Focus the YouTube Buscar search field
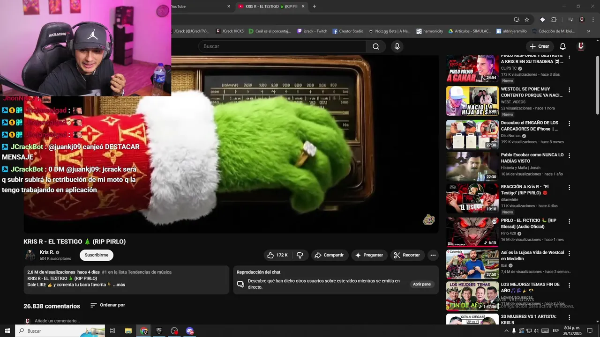The height and width of the screenshot is (337, 600). 282,46
